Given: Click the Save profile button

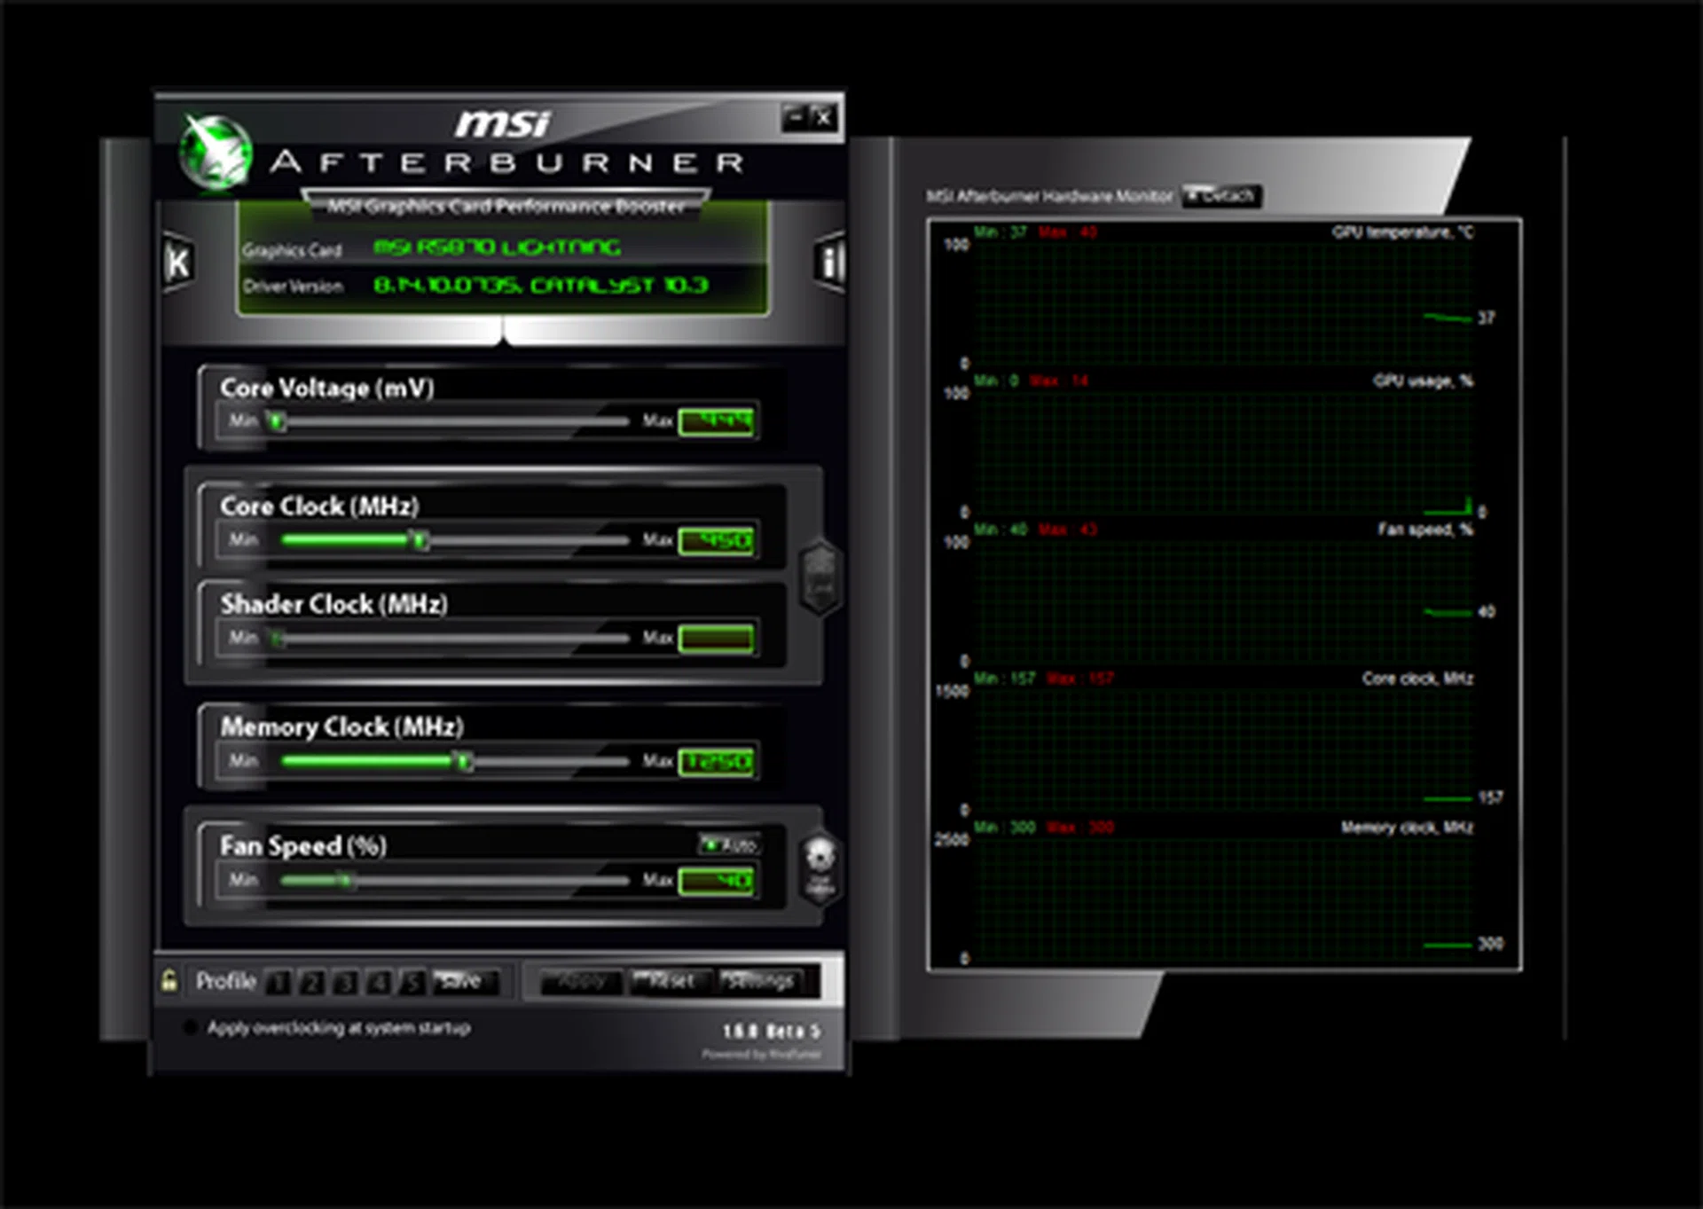Looking at the screenshot, I should 463,981.
